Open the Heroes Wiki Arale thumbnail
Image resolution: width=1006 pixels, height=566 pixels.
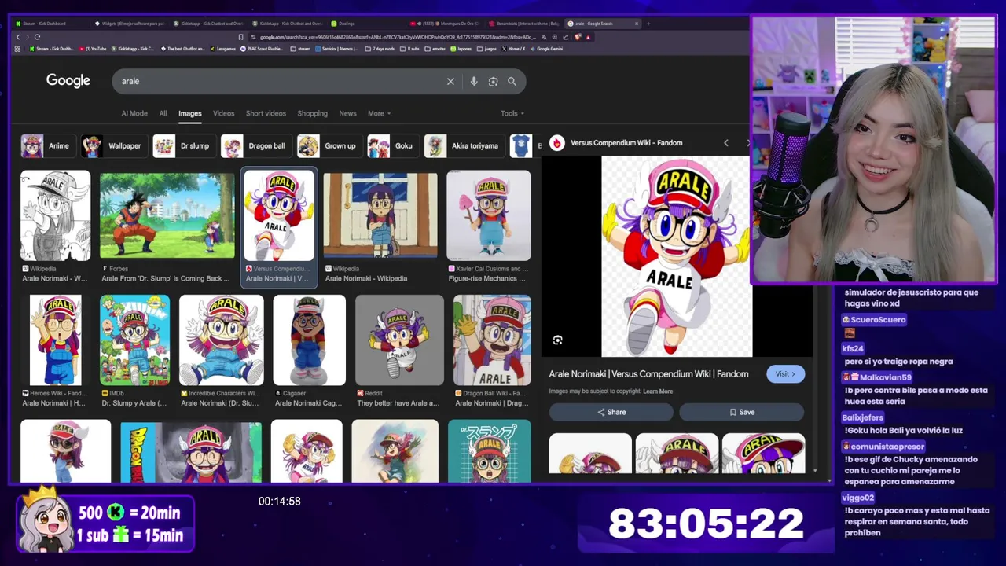point(55,340)
